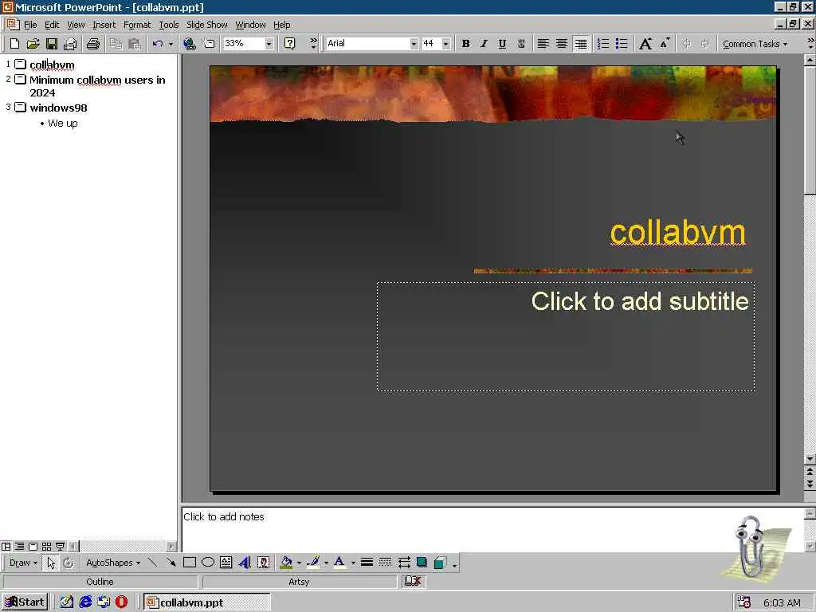Image resolution: width=816 pixels, height=612 pixels.
Task: Center align the text
Action: pos(562,44)
